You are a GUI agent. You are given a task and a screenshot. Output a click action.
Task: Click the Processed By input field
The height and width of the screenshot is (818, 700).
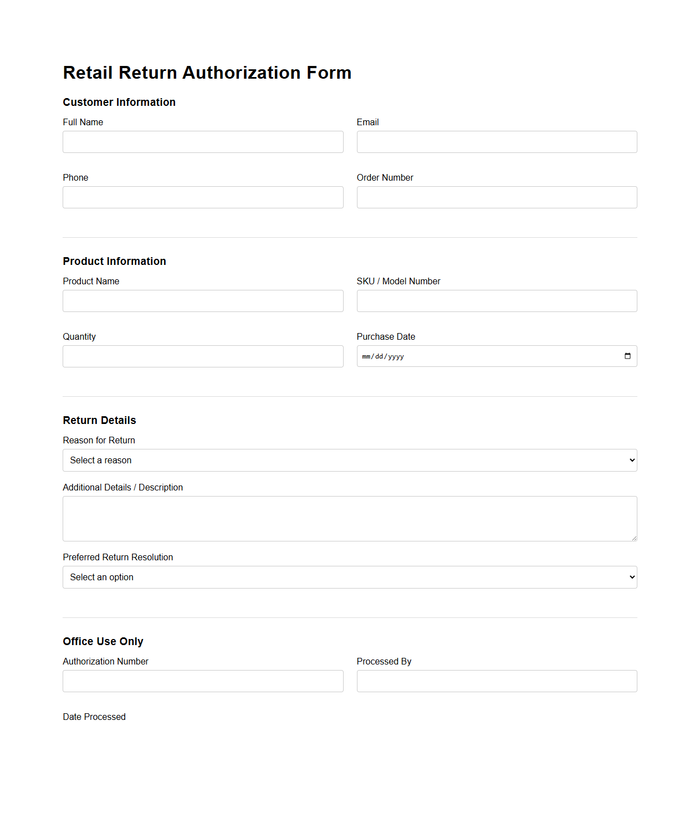tap(497, 681)
